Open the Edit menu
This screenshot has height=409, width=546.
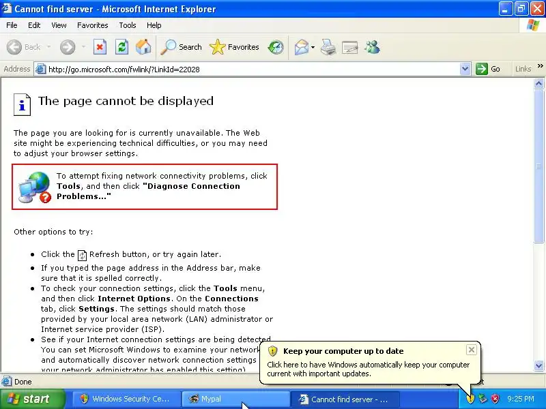(x=34, y=25)
